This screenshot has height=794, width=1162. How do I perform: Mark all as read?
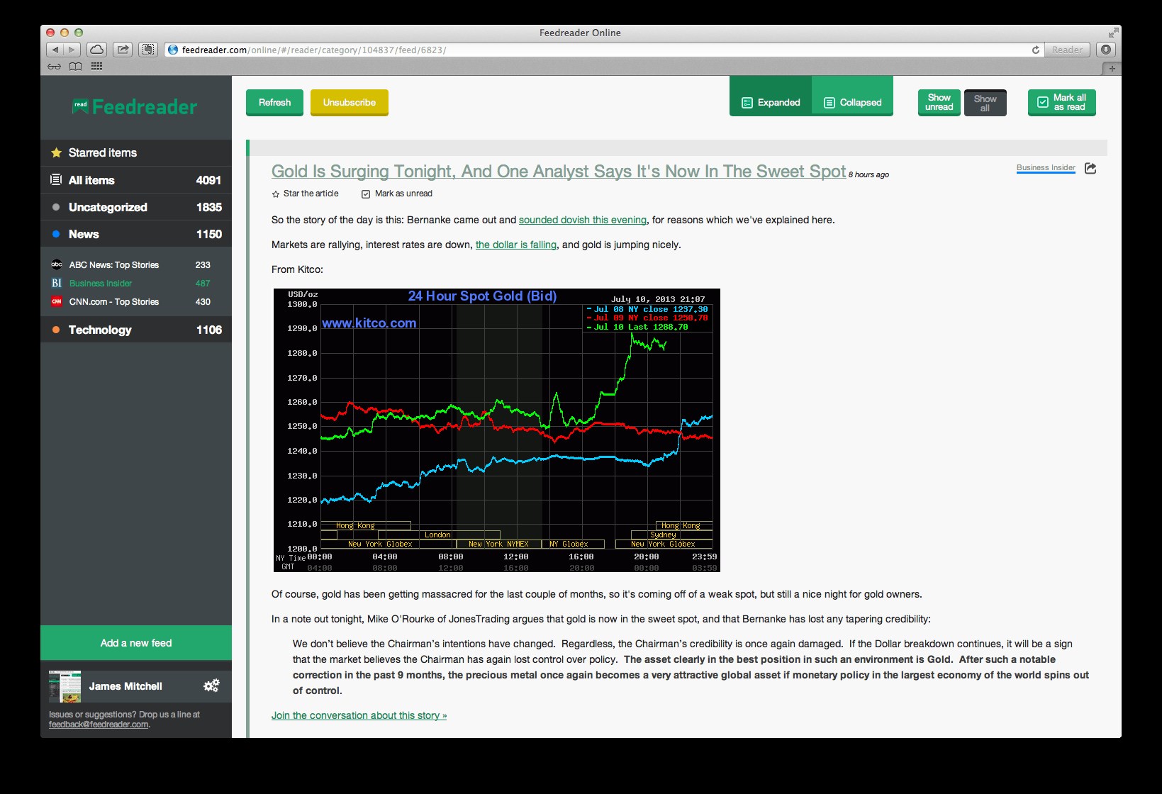(1062, 103)
